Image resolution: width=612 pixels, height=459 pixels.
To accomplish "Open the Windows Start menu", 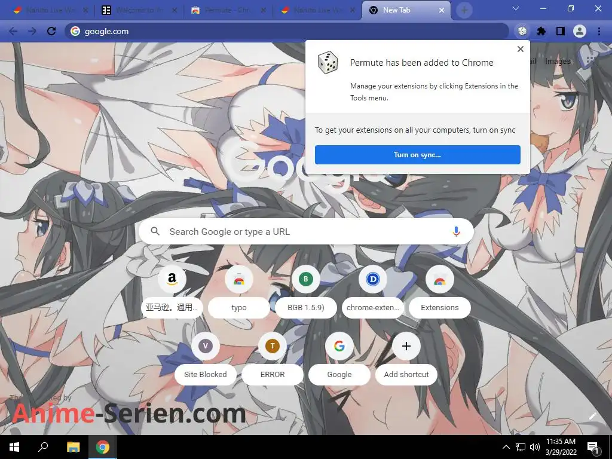I will 14,447.
